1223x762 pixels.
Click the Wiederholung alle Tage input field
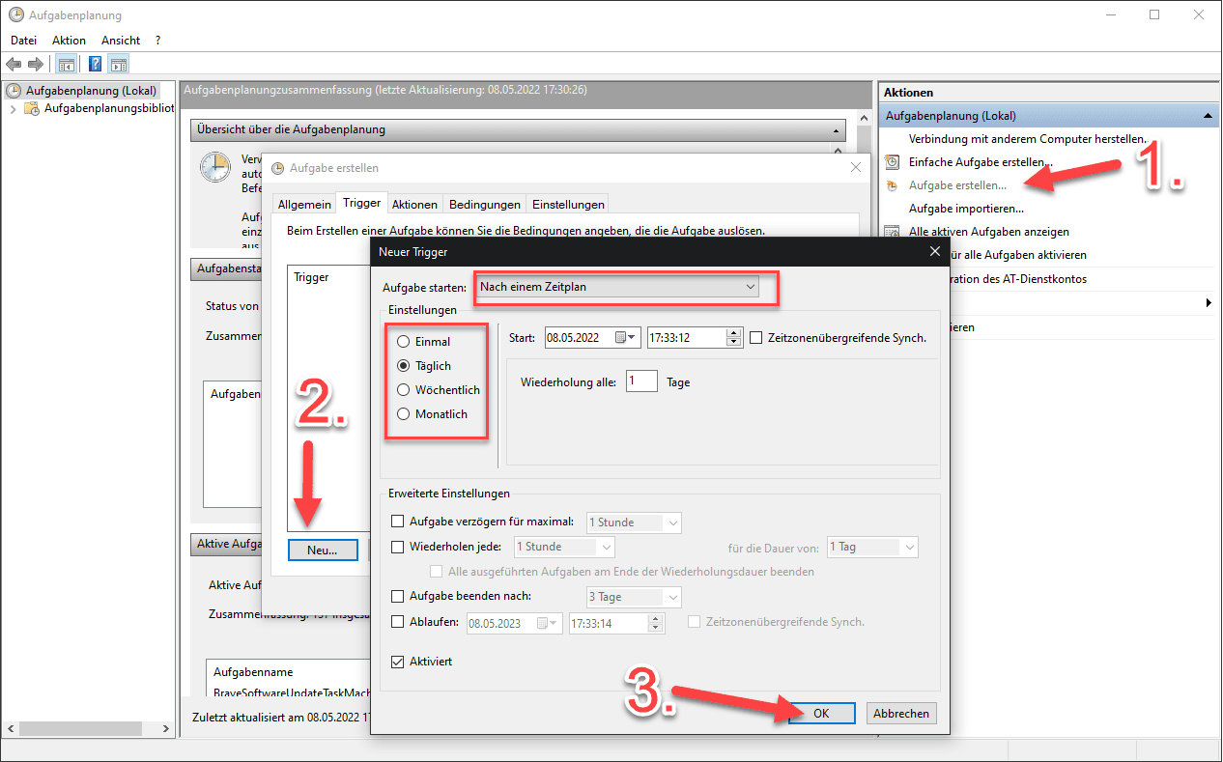point(641,381)
